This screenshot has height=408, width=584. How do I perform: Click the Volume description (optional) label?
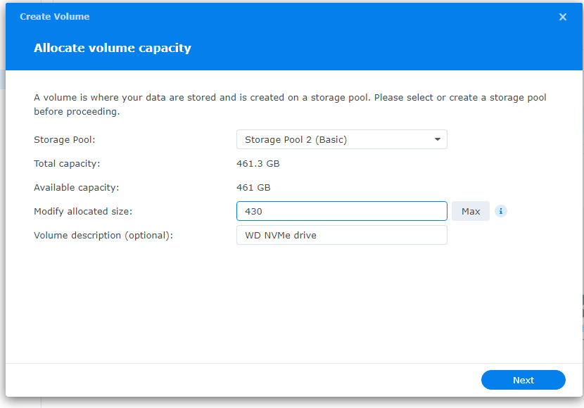click(x=103, y=235)
